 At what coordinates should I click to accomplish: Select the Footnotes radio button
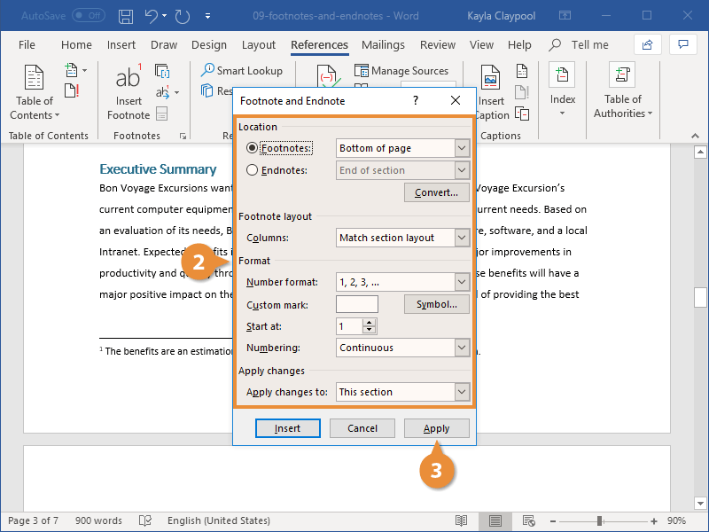click(x=253, y=147)
